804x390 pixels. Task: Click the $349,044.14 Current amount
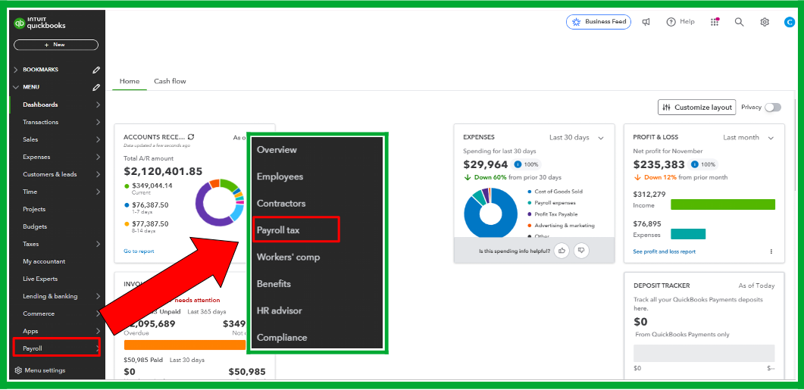tap(152, 186)
